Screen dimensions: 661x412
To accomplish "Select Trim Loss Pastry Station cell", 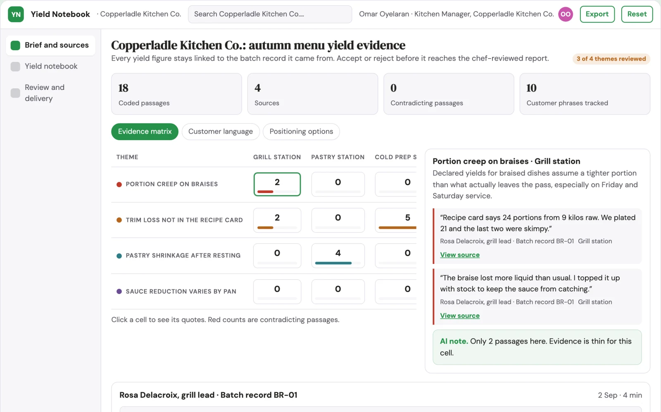I will [x=338, y=220].
